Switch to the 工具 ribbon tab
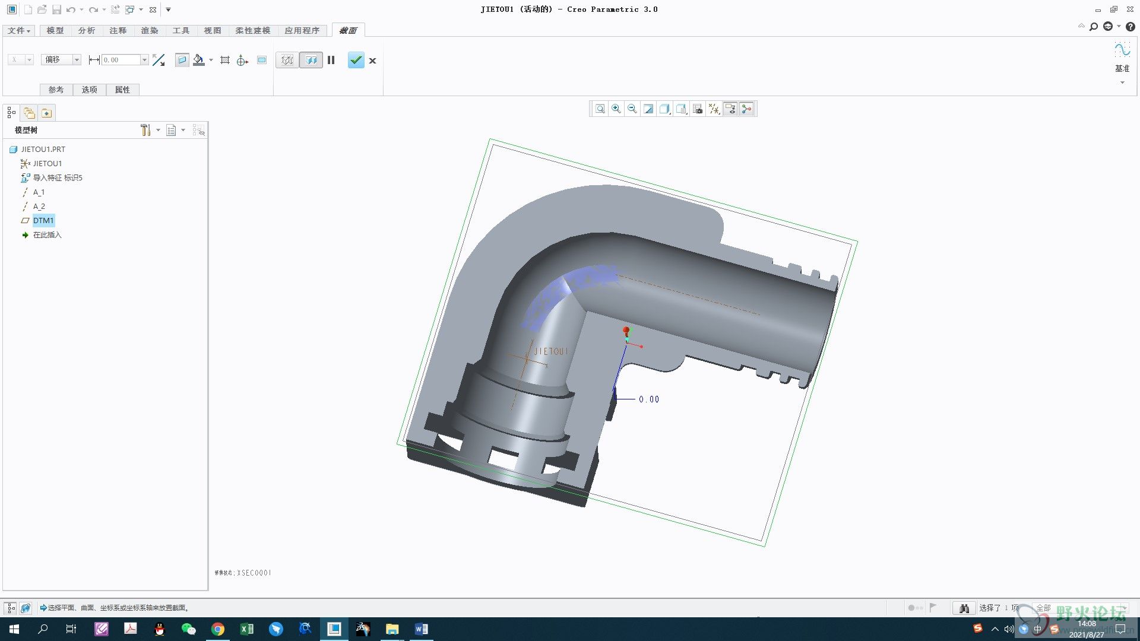Image resolution: width=1140 pixels, height=641 pixels. pos(181,30)
